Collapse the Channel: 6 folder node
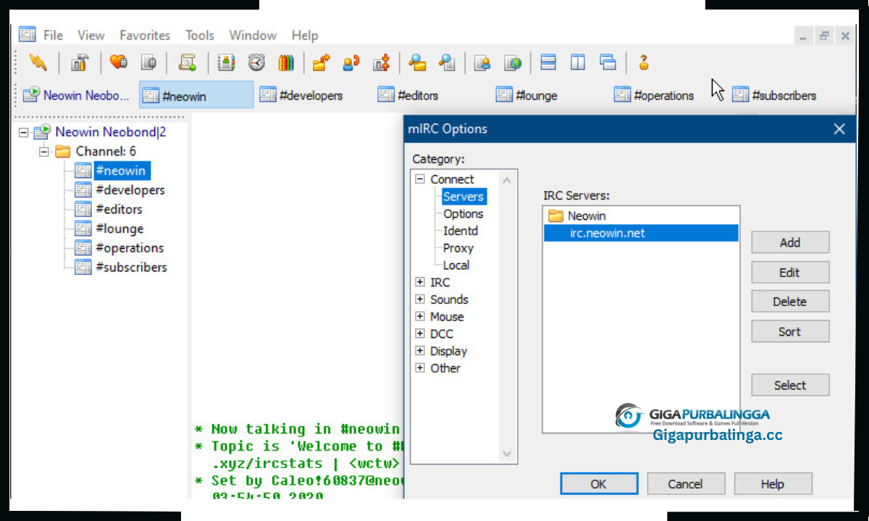 [x=43, y=151]
